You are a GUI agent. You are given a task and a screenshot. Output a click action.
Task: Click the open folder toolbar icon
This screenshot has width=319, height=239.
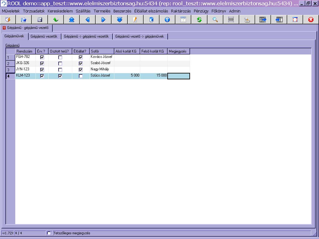[24, 20]
